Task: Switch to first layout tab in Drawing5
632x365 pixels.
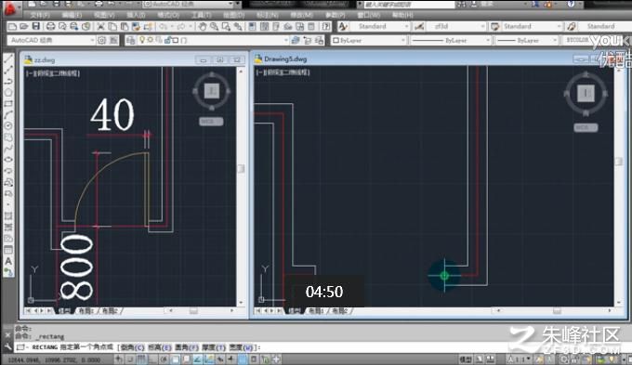Action: pos(316,311)
